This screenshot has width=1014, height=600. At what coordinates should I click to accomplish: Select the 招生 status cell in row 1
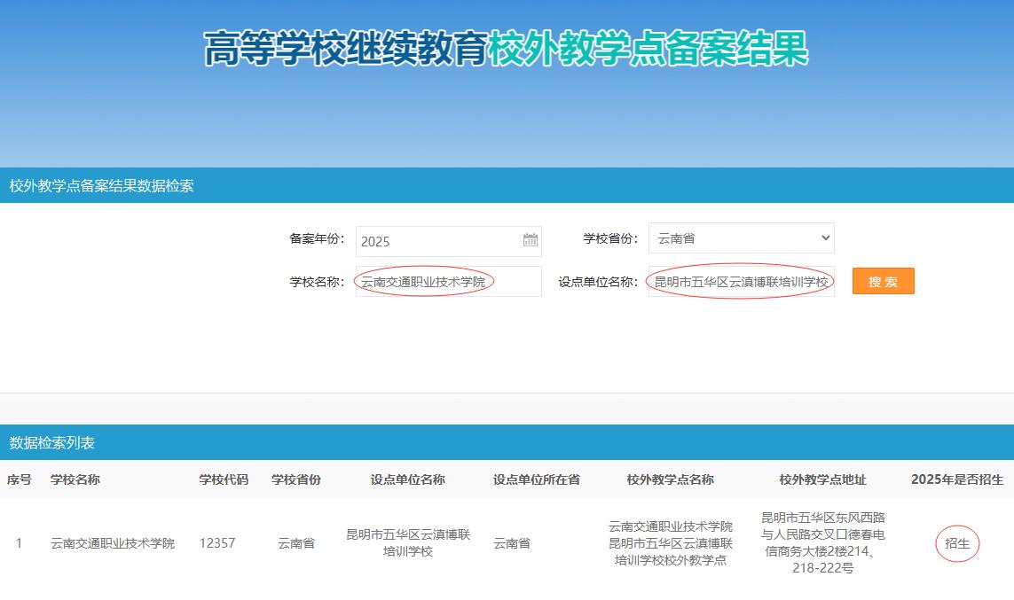pos(957,543)
